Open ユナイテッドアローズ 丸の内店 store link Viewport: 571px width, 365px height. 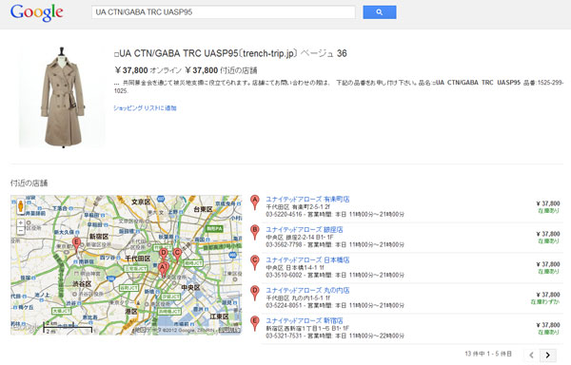[307, 291]
